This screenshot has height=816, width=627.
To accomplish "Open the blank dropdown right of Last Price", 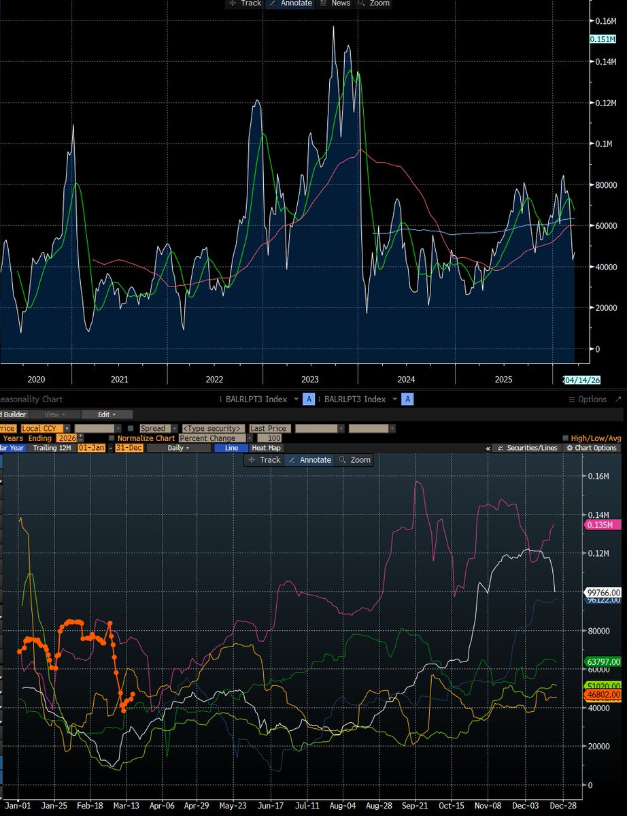I will (319, 428).
